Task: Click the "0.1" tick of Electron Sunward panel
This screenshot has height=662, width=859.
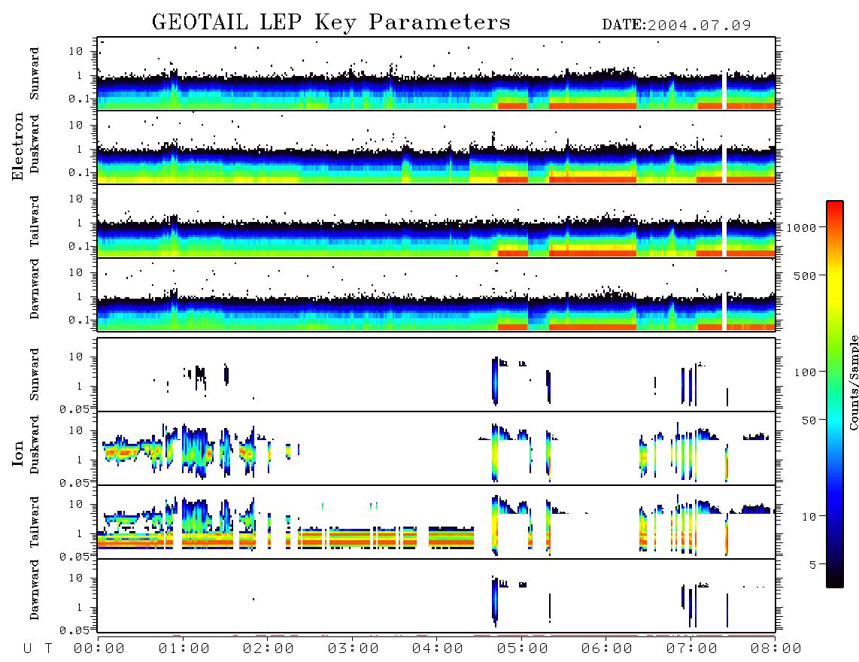Action: 79,99
